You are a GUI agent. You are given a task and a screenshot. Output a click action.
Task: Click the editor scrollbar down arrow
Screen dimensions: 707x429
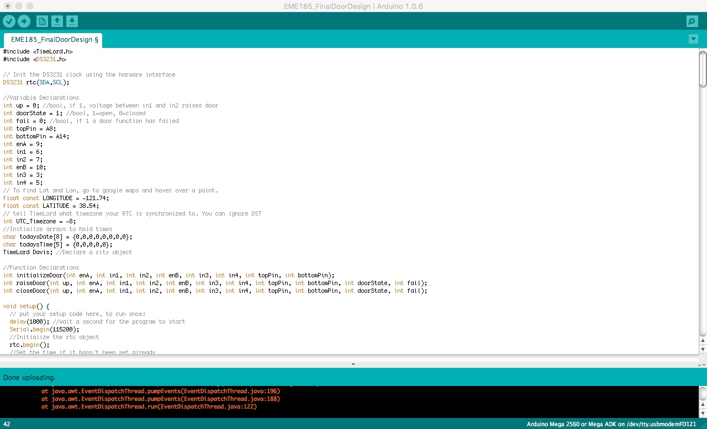[703, 349]
